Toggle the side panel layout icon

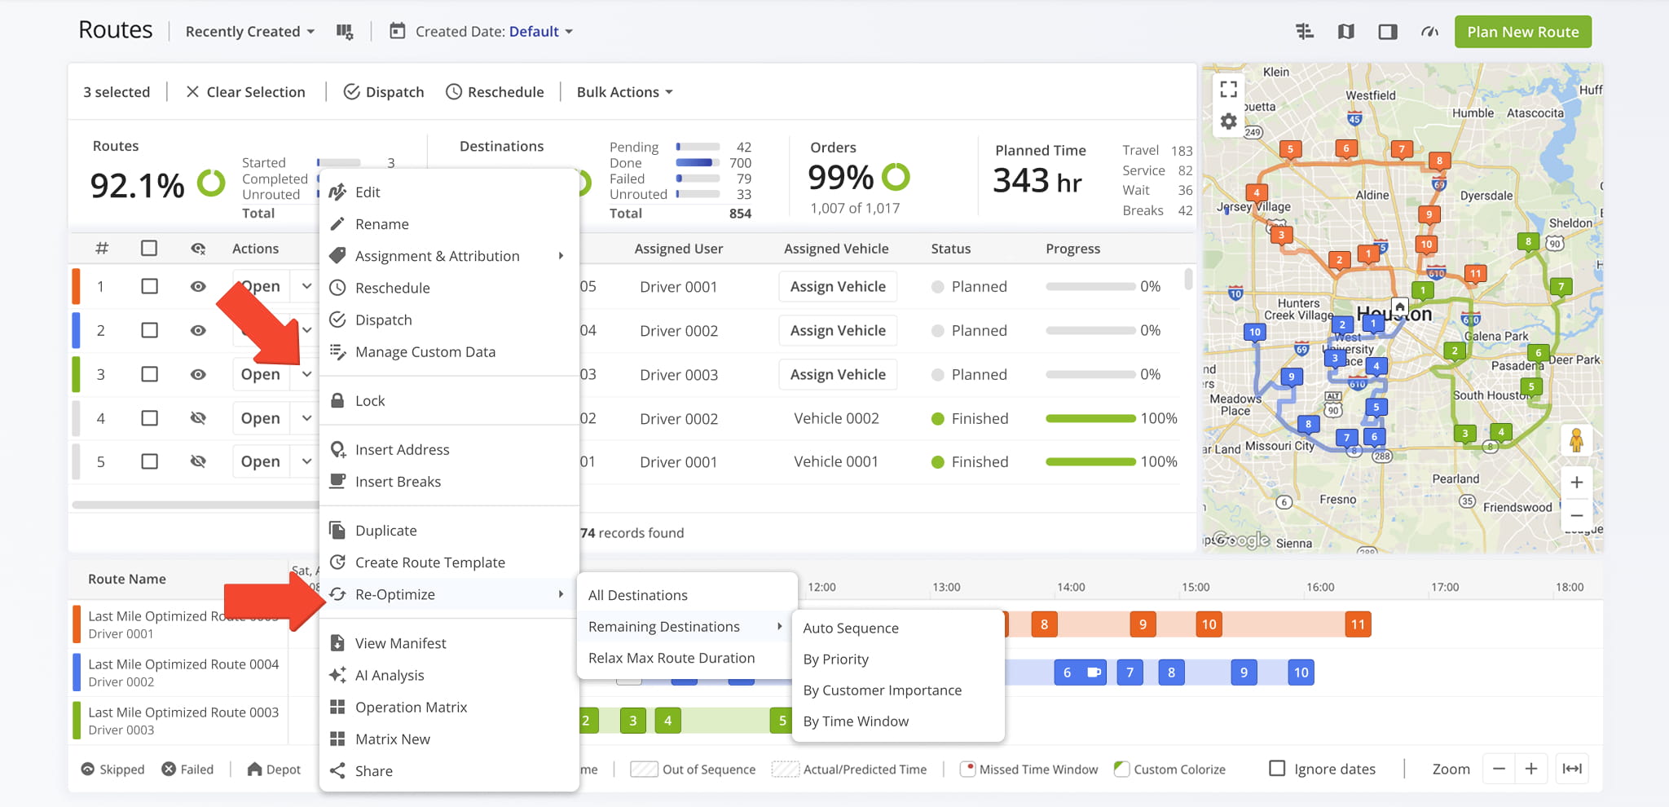(1388, 32)
